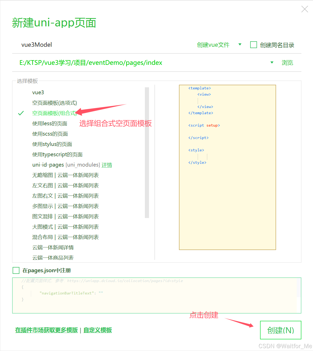This screenshot has width=313, height=351.
Task: Select 云端一体商品列表 template
Action: coord(53,258)
